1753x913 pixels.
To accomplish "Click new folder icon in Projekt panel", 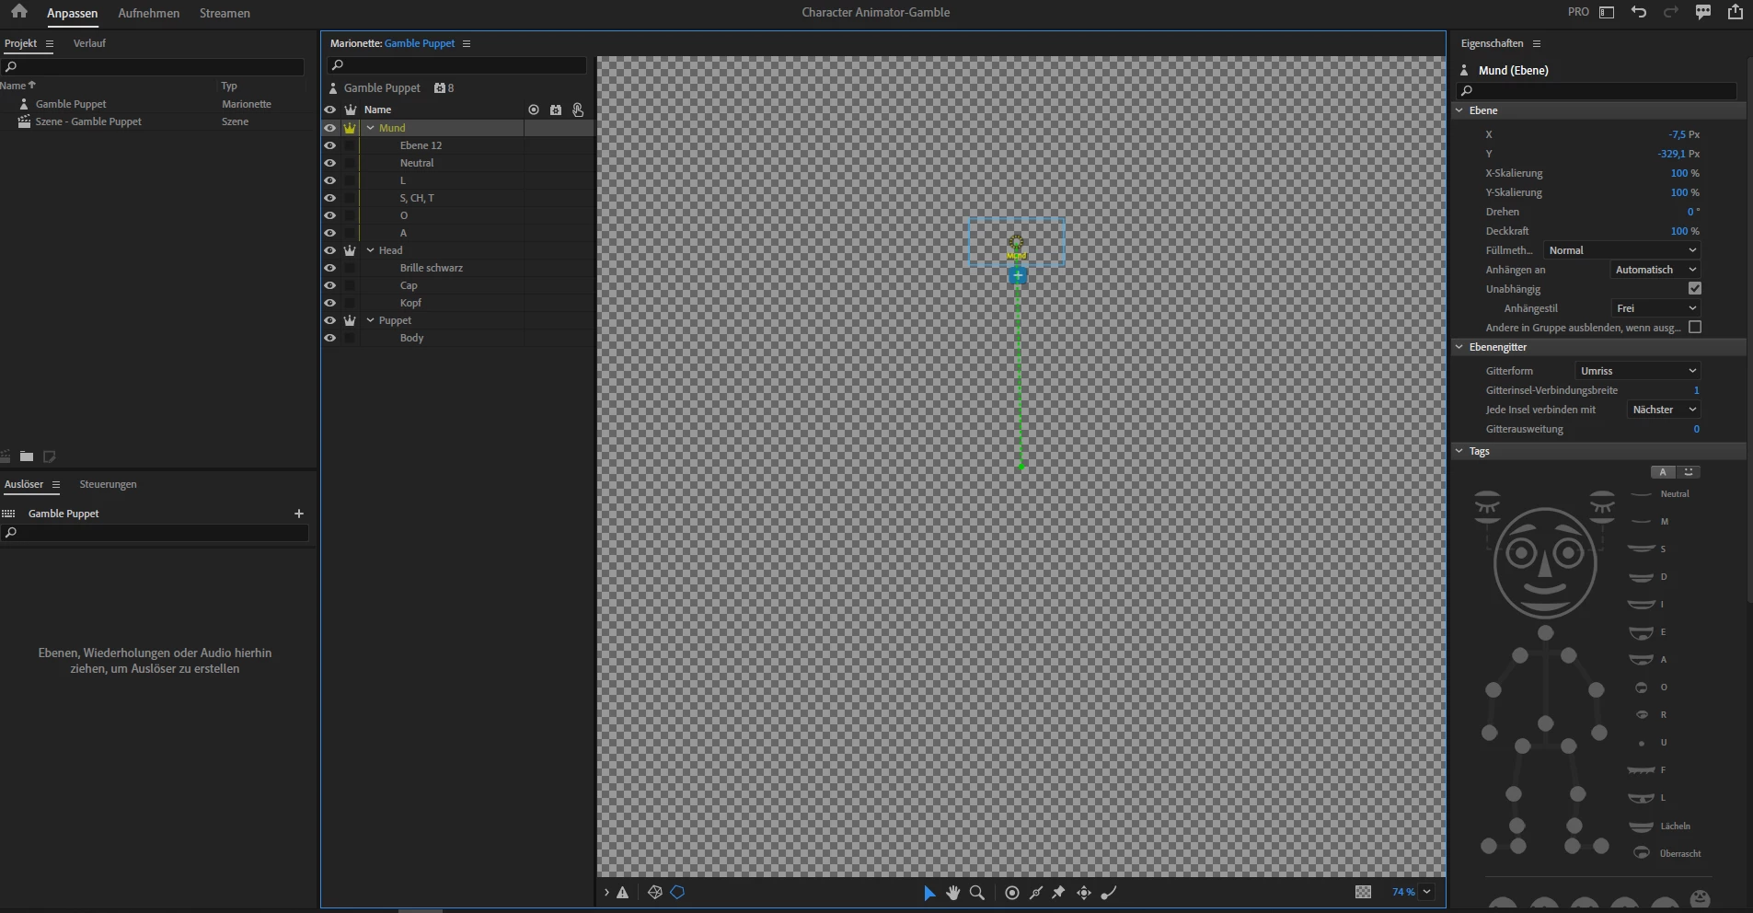I will click(27, 456).
